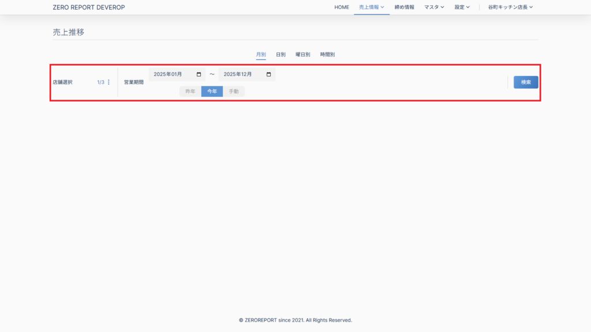Go to HOME in navigation bar
This screenshot has width=591, height=332.
click(x=342, y=7)
